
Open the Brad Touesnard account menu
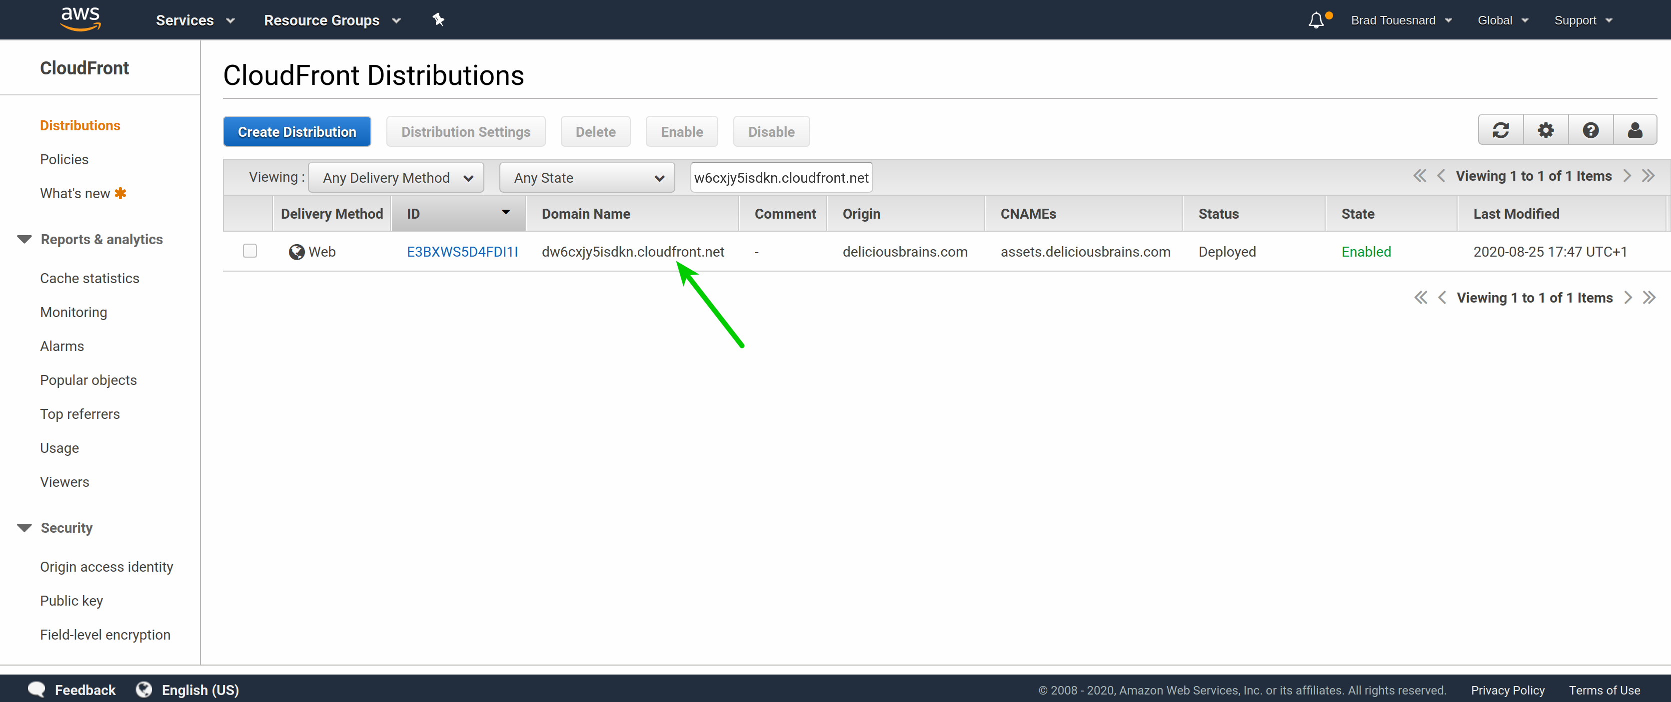pos(1401,20)
